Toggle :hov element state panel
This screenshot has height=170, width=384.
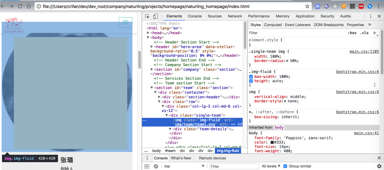(352, 33)
